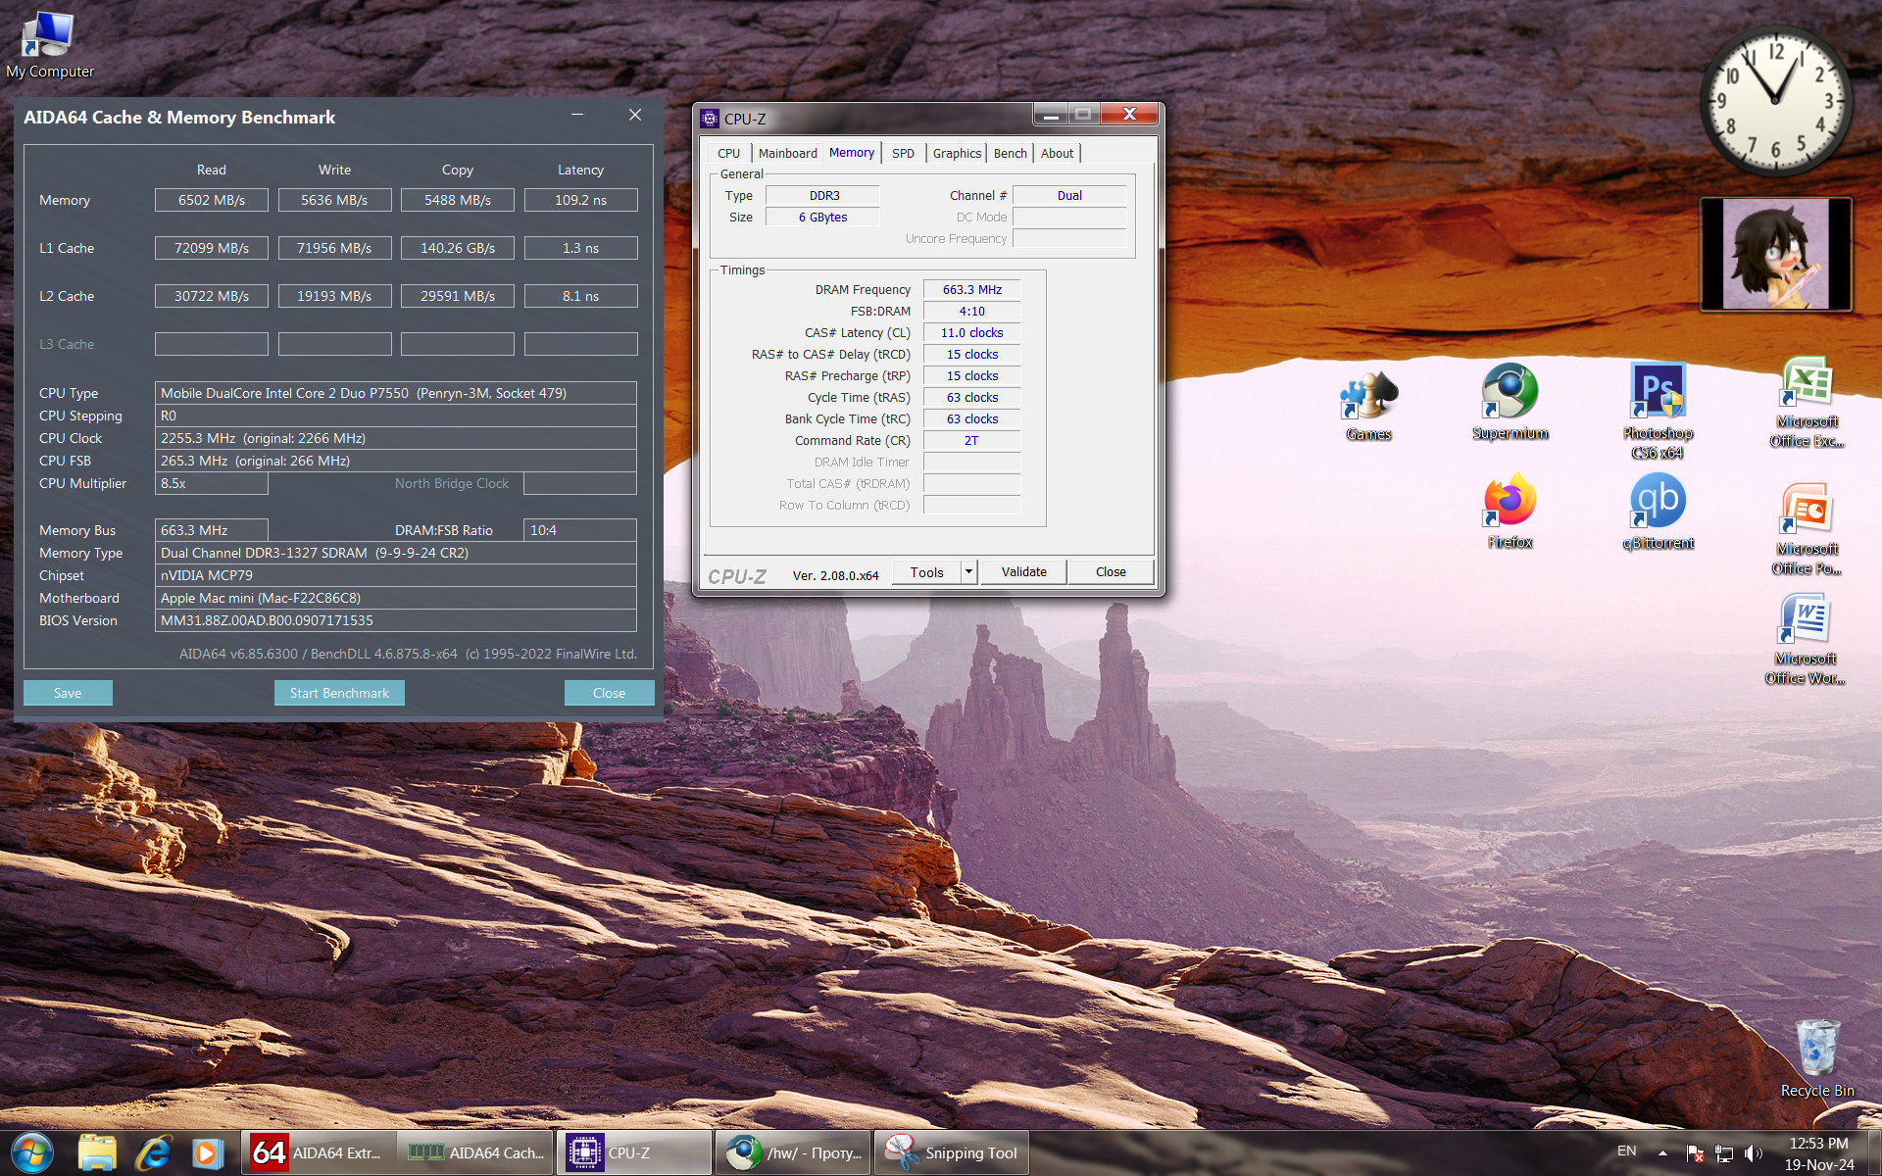Screen dimensions: 1882x1176
Task: Launch qBittorrent from the desktop
Action: click(1658, 502)
